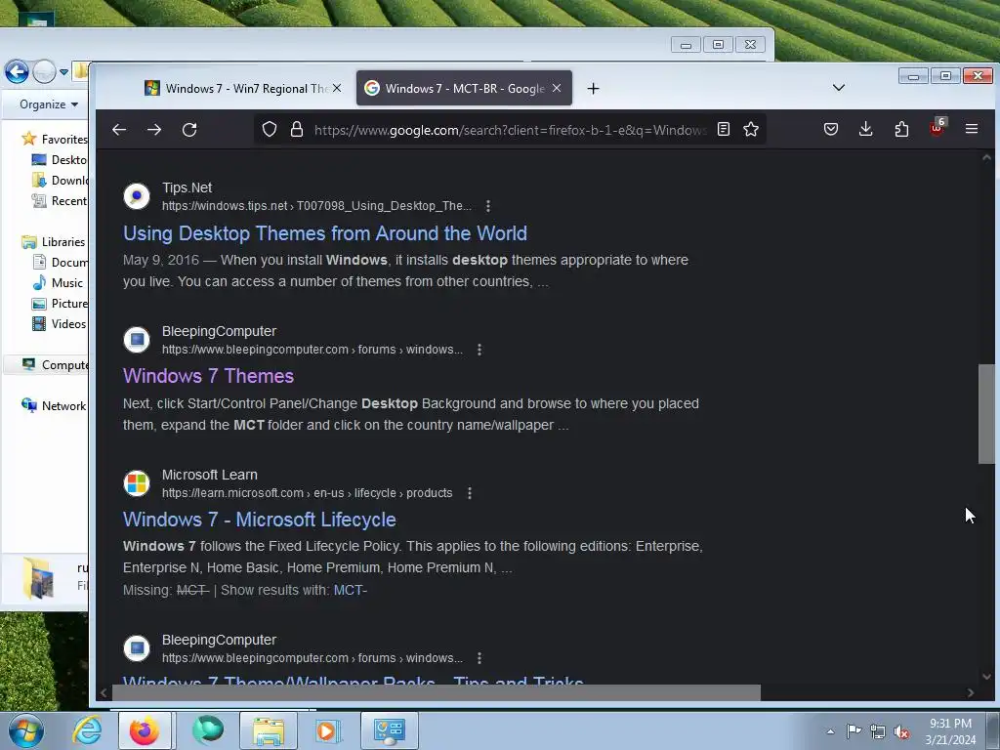Open options for the last BleepingComputer result
This screenshot has width=1000, height=750.
479,658
